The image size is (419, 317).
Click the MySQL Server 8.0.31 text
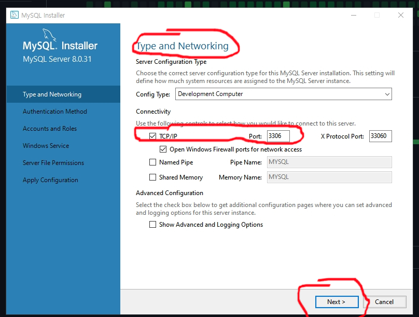pyautogui.click(x=57, y=59)
